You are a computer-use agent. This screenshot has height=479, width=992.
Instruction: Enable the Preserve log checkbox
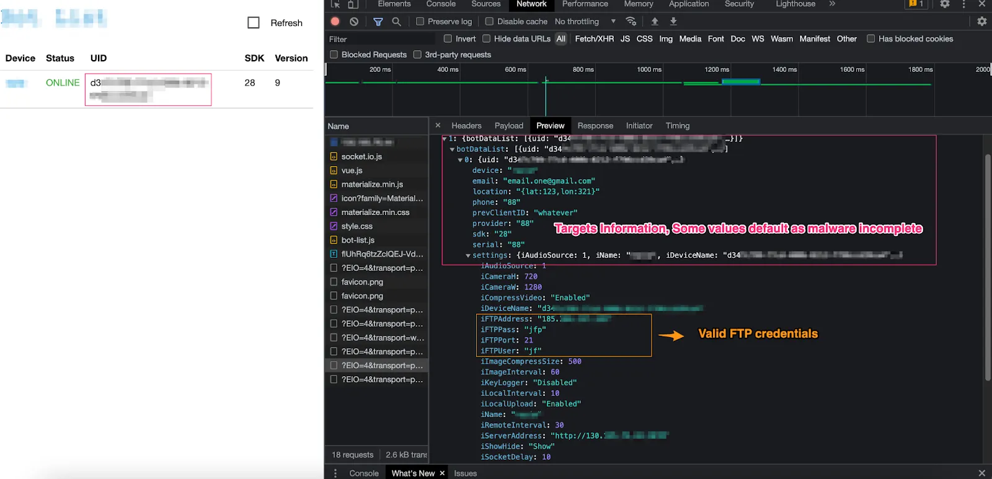click(420, 21)
